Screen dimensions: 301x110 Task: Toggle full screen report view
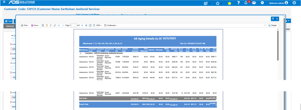[x=90, y=25]
